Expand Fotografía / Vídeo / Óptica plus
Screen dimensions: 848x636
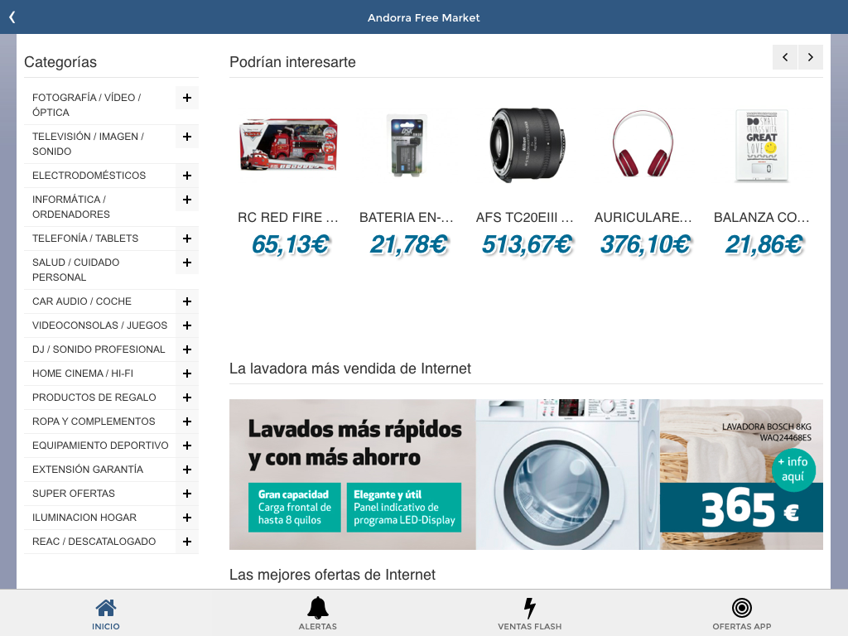click(x=187, y=98)
